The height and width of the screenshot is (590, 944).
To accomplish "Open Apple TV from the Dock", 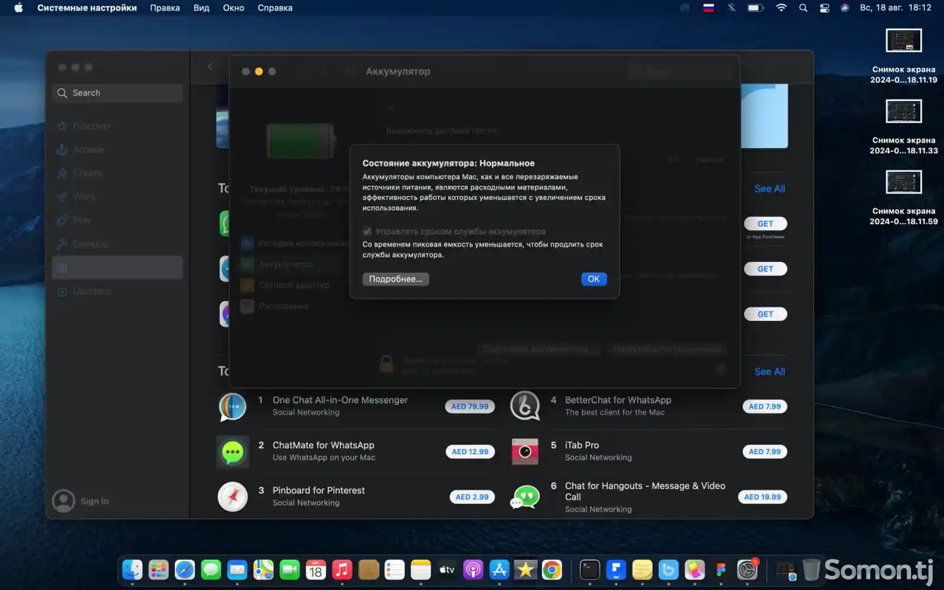I will pyautogui.click(x=447, y=570).
